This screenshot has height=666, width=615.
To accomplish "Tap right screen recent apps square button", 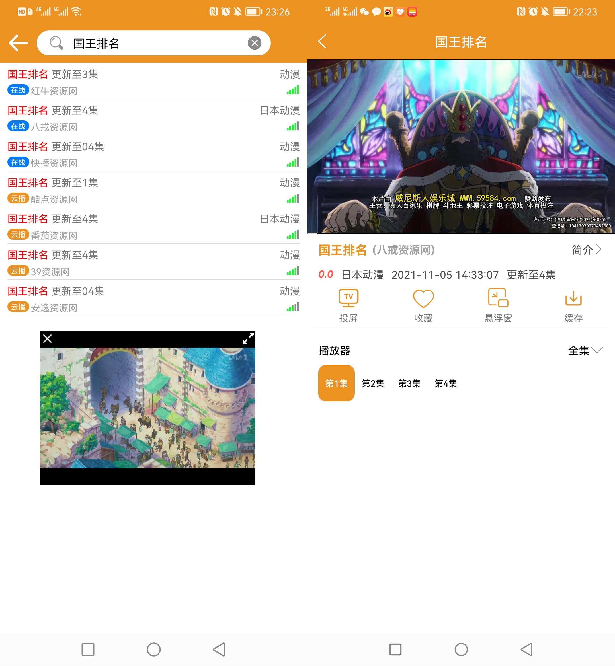I will pyautogui.click(x=395, y=649).
